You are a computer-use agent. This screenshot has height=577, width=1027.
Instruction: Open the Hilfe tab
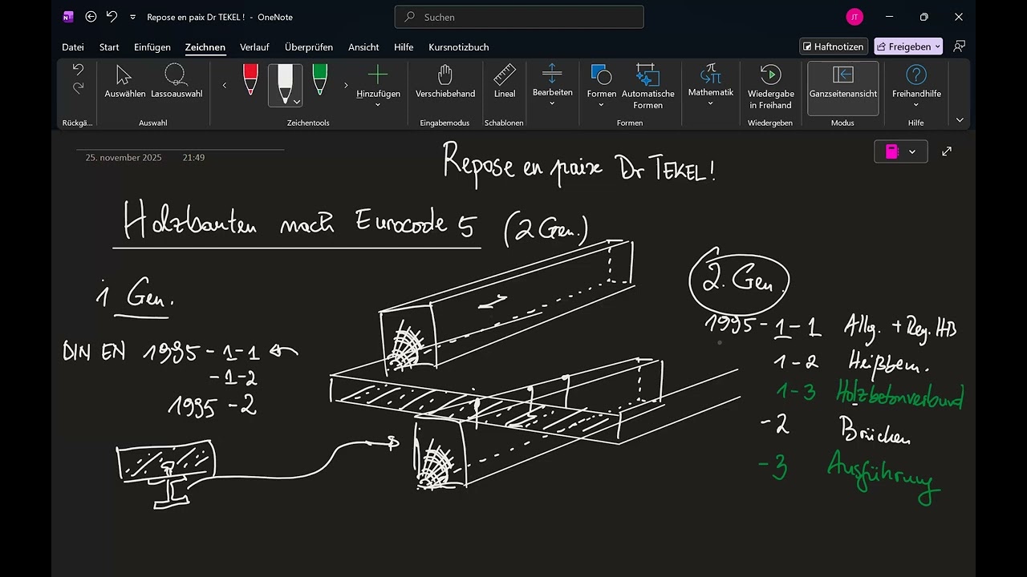click(404, 47)
